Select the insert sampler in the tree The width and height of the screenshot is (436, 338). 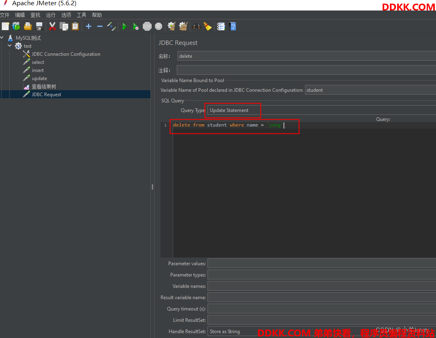tap(38, 70)
